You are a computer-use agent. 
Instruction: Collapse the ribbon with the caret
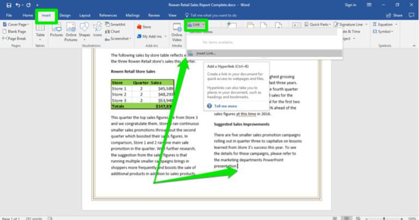414,46
